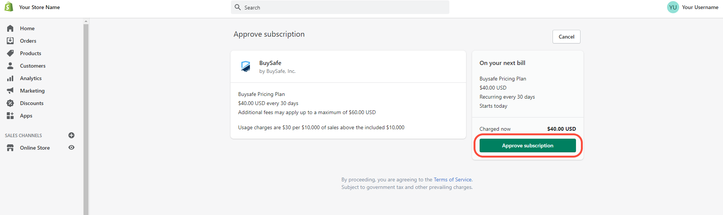Screen dimensions: 723x215
Task: Click the Orders inbox icon
Action: [x=10, y=41]
